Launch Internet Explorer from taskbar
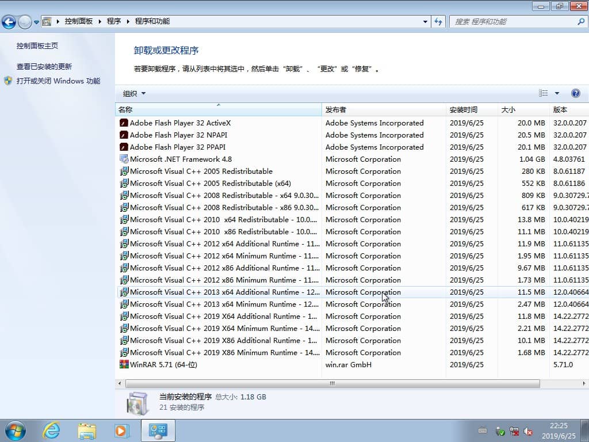The height and width of the screenshot is (442, 589). click(51, 430)
